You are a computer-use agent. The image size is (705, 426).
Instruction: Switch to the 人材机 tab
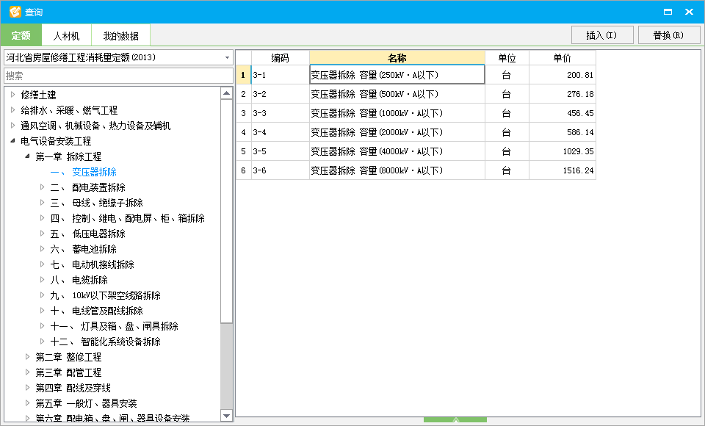pyautogui.click(x=67, y=35)
